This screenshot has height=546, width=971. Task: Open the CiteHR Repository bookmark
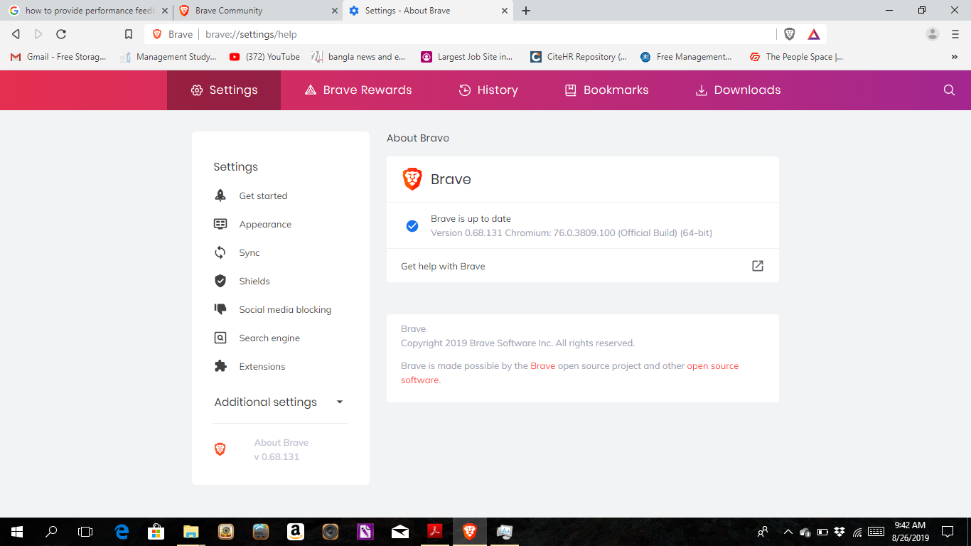tap(579, 57)
